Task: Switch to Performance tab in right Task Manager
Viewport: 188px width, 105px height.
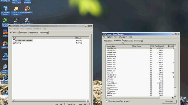Action: pos(127,41)
